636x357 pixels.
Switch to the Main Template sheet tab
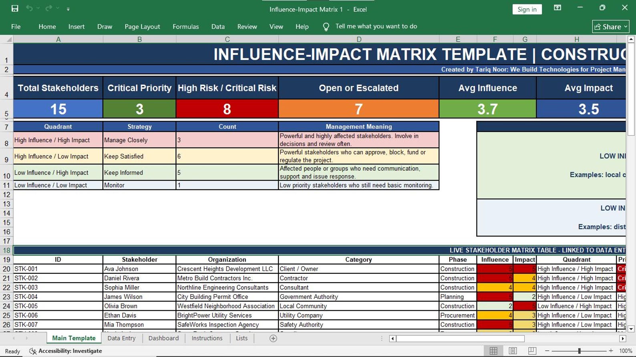tap(74, 338)
